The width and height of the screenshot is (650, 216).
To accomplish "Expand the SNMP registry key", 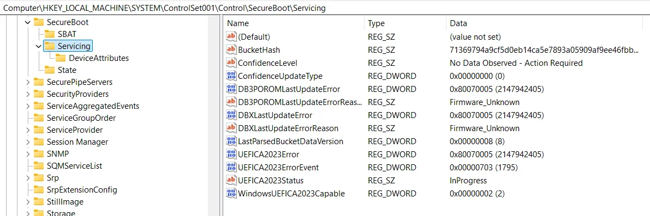I will pyautogui.click(x=28, y=154).
